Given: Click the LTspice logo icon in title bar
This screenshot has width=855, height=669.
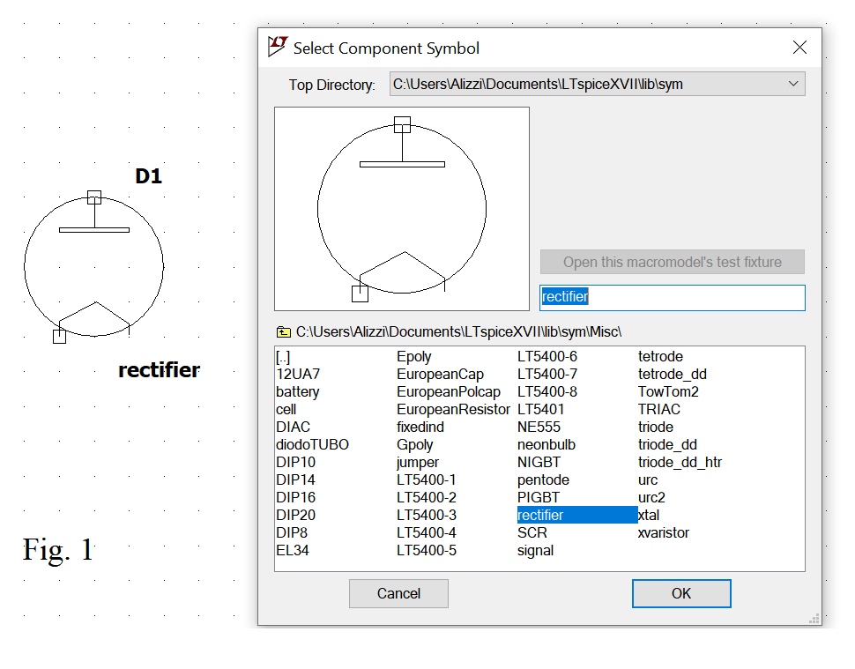Looking at the screenshot, I should click(278, 48).
